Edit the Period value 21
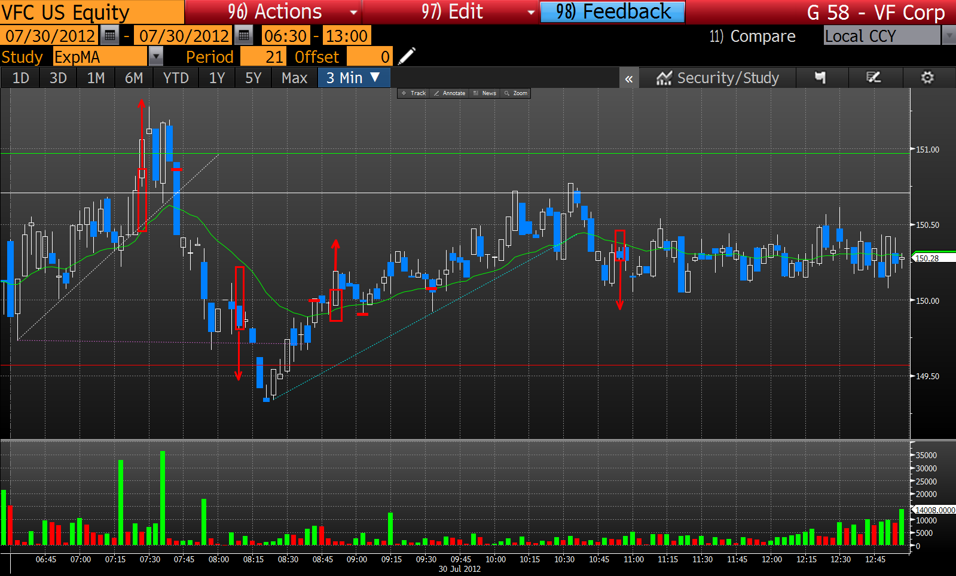Viewport: 956px width, 576px height. [x=262, y=57]
